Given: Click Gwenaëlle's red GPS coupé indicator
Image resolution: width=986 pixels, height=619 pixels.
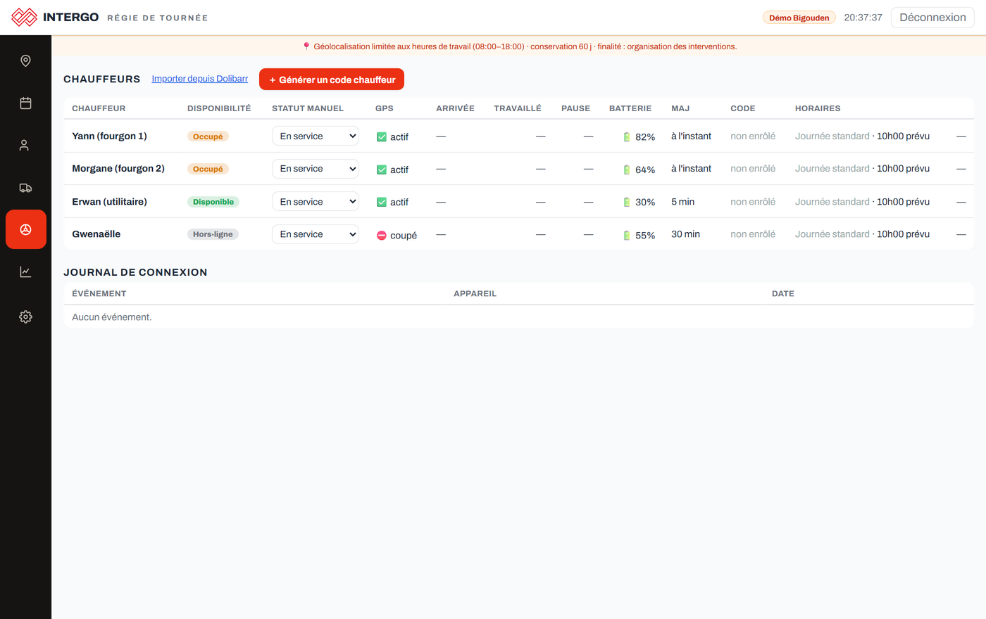Looking at the screenshot, I should tap(382, 236).
